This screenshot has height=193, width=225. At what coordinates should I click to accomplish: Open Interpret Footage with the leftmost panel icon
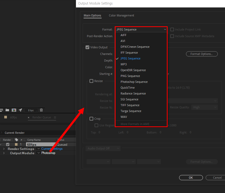2,110
